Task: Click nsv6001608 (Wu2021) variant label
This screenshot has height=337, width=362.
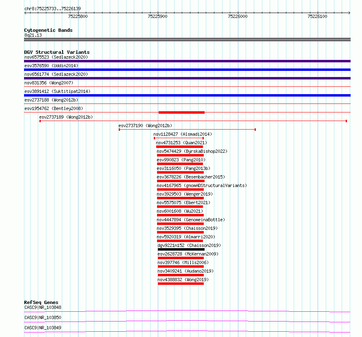Action: [180, 211]
